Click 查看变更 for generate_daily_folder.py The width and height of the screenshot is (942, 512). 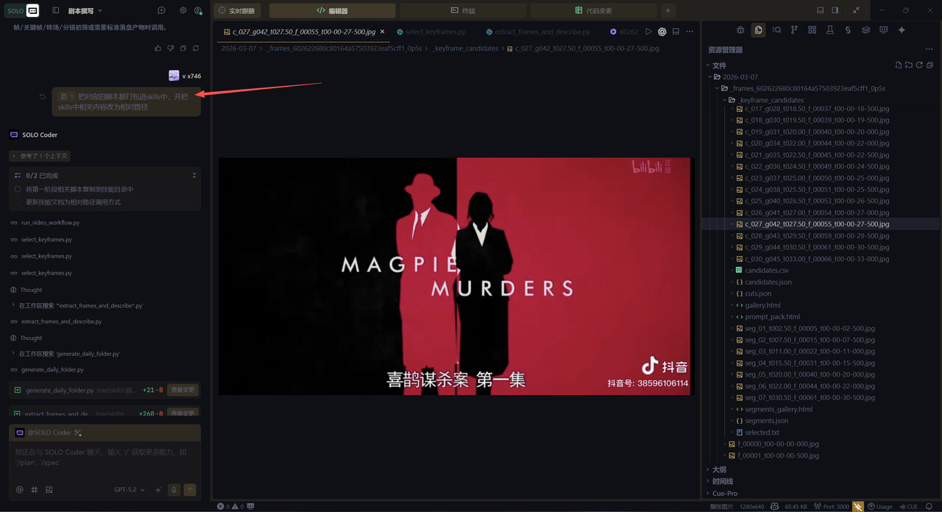click(183, 390)
